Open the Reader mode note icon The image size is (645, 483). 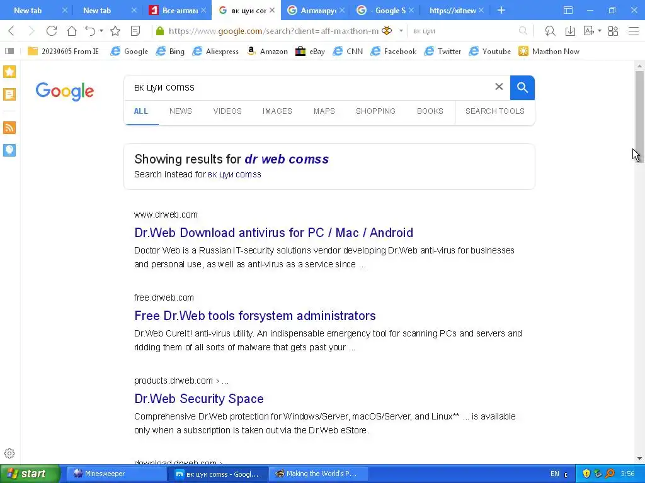135,31
